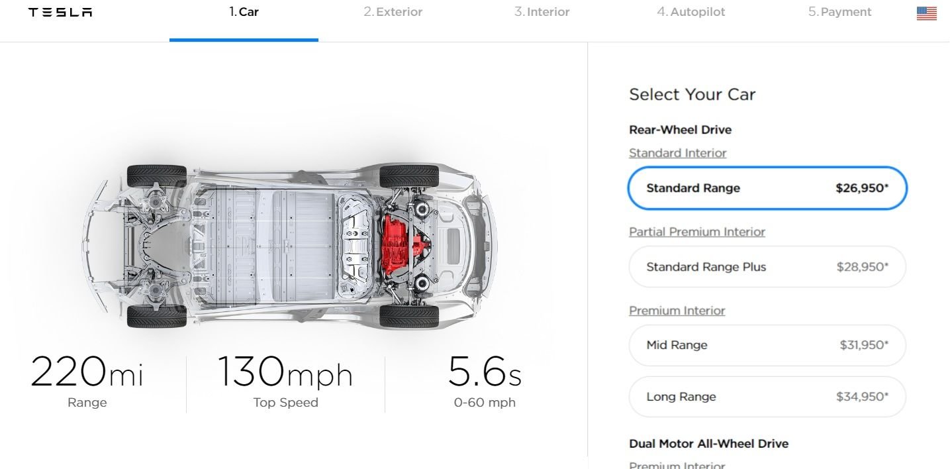Pick the Mid Range model
Screen dimensions: 950x469
pos(767,345)
